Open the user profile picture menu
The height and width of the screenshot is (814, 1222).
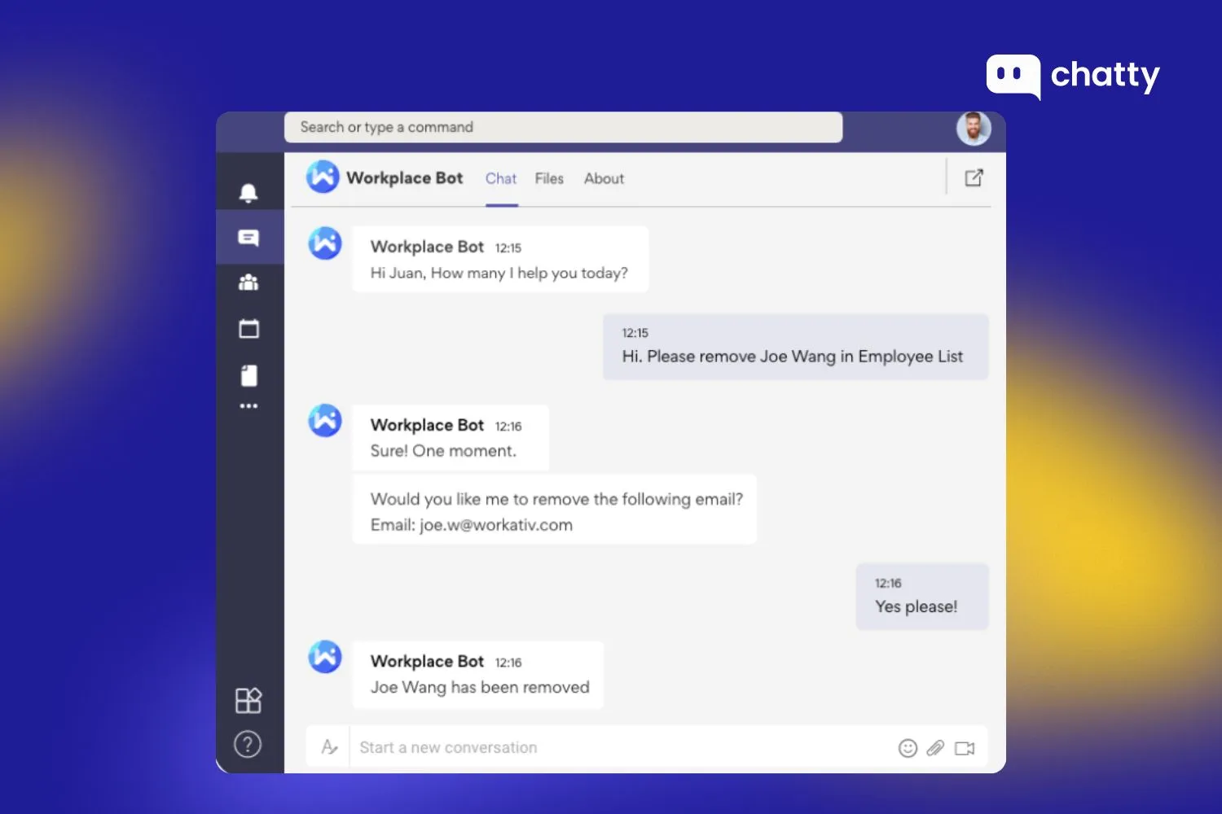click(974, 128)
